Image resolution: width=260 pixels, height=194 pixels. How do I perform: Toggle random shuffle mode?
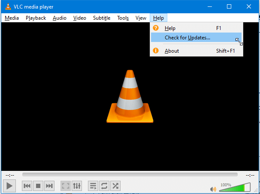coord(115,186)
